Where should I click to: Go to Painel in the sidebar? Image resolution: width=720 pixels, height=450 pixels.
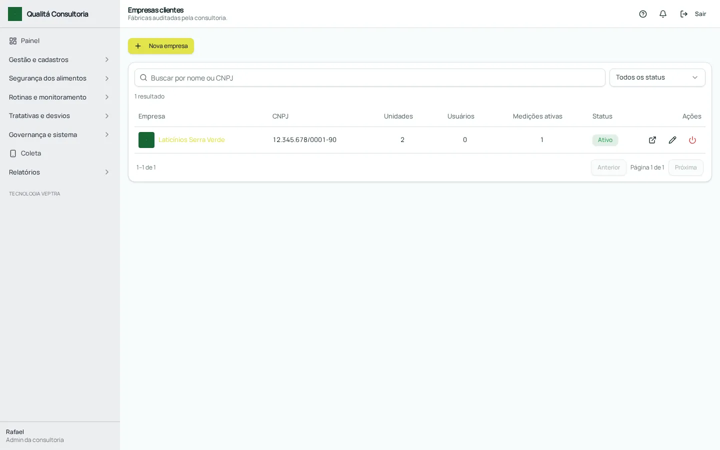tap(60, 41)
